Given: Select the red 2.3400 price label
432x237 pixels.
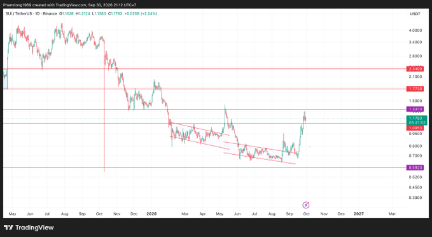Looking at the screenshot, I should click(415, 69).
